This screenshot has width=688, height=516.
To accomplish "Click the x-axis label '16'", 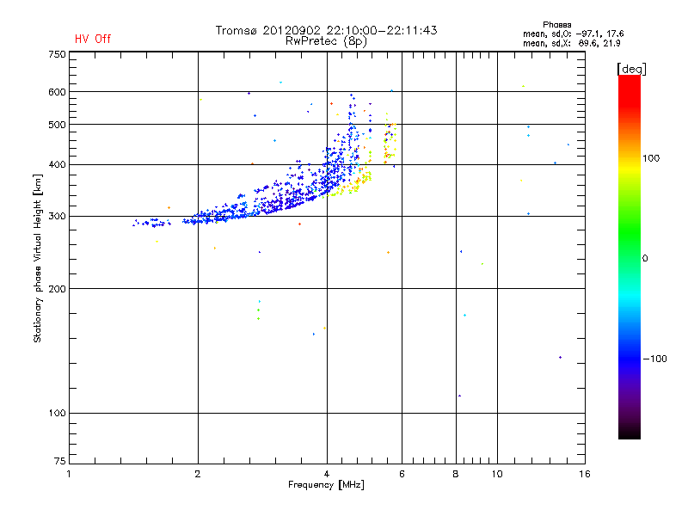I will pos(585,474).
